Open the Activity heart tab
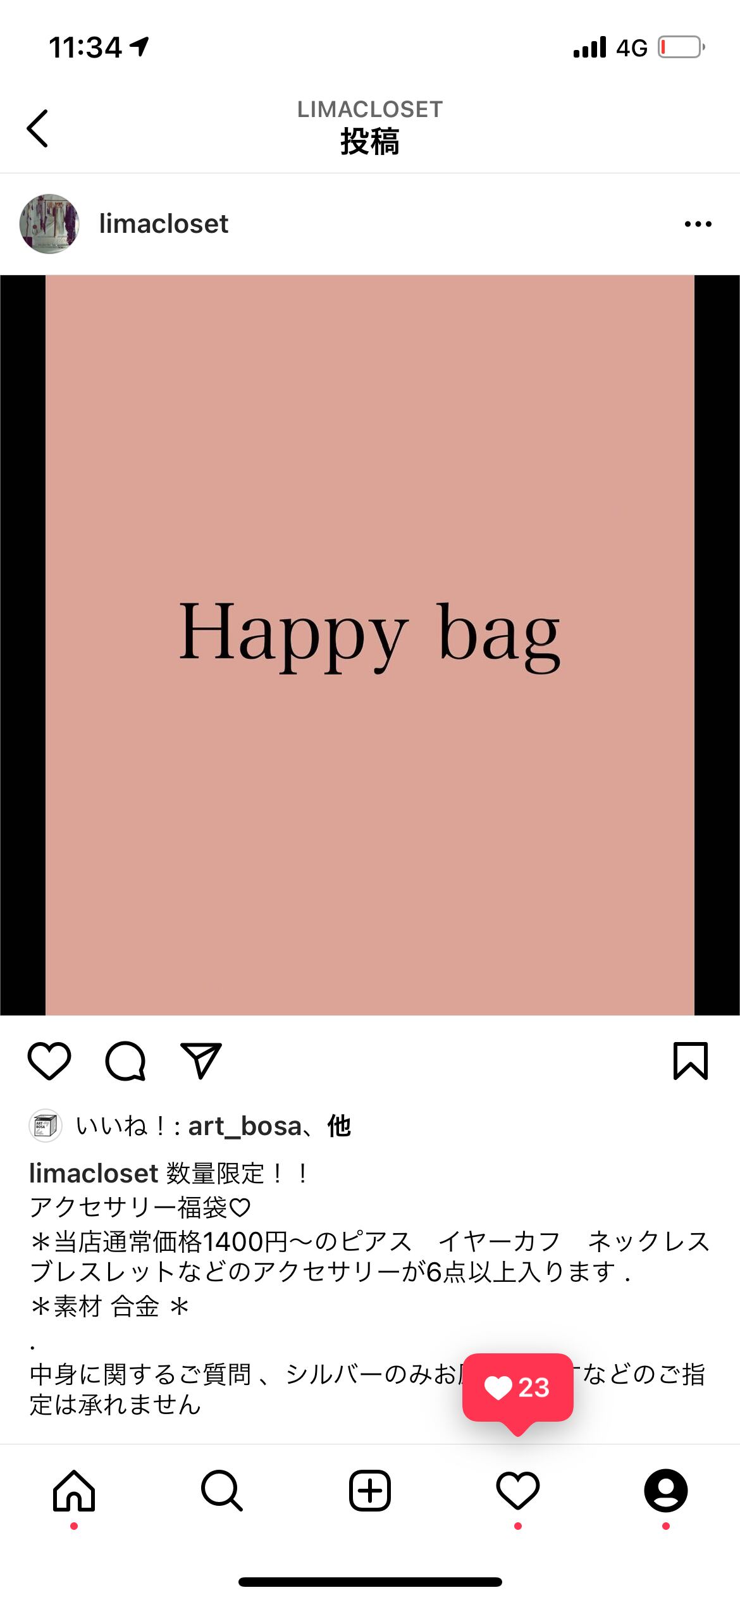This screenshot has width=740, height=1602. point(518,1491)
